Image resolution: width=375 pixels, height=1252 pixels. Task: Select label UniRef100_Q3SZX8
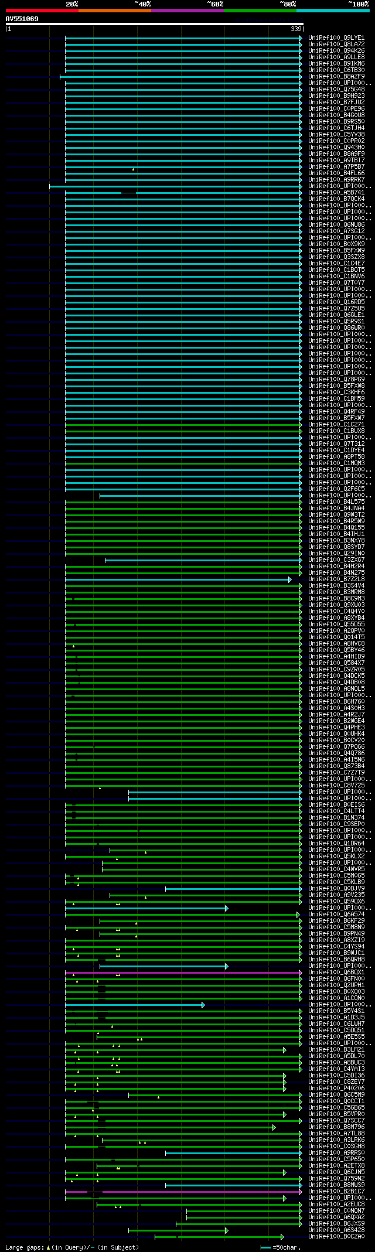click(336, 257)
